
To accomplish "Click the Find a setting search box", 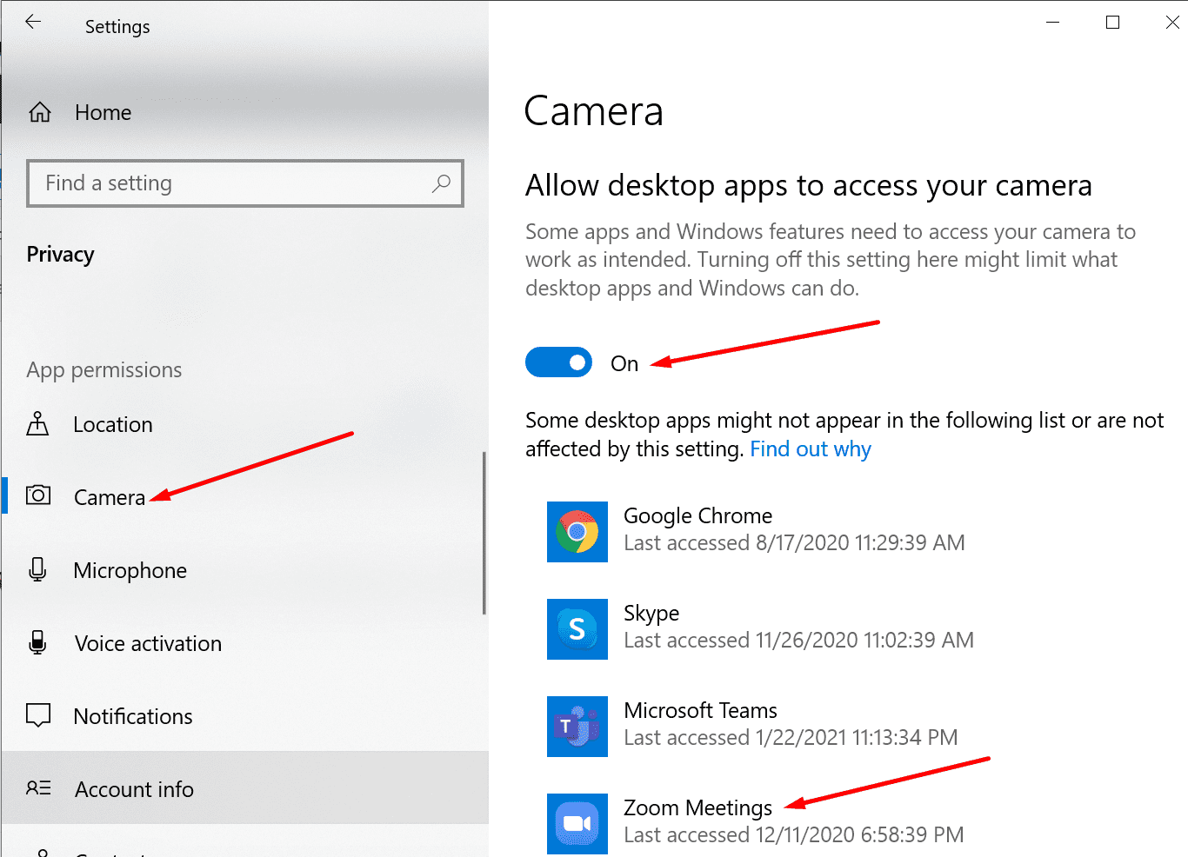I will pos(245,183).
